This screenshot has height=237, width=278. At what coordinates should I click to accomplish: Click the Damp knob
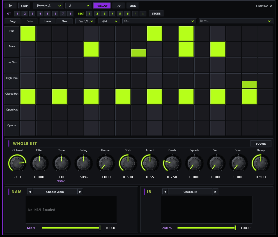[x=261, y=163]
